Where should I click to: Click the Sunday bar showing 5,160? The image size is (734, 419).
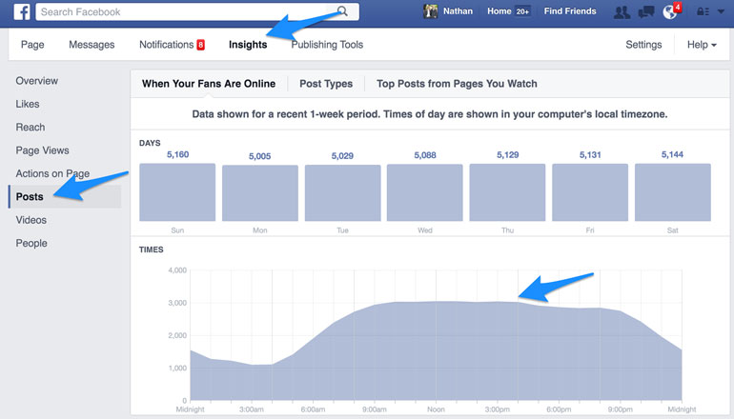(x=177, y=192)
